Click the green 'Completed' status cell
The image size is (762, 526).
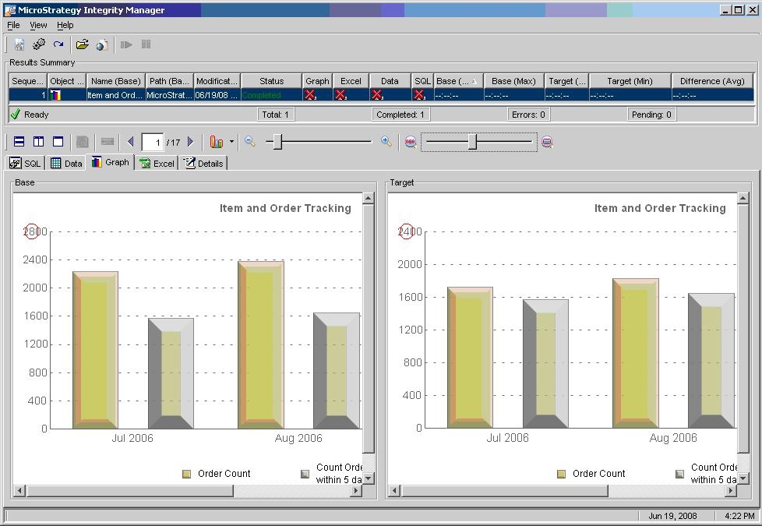pos(272,95)
